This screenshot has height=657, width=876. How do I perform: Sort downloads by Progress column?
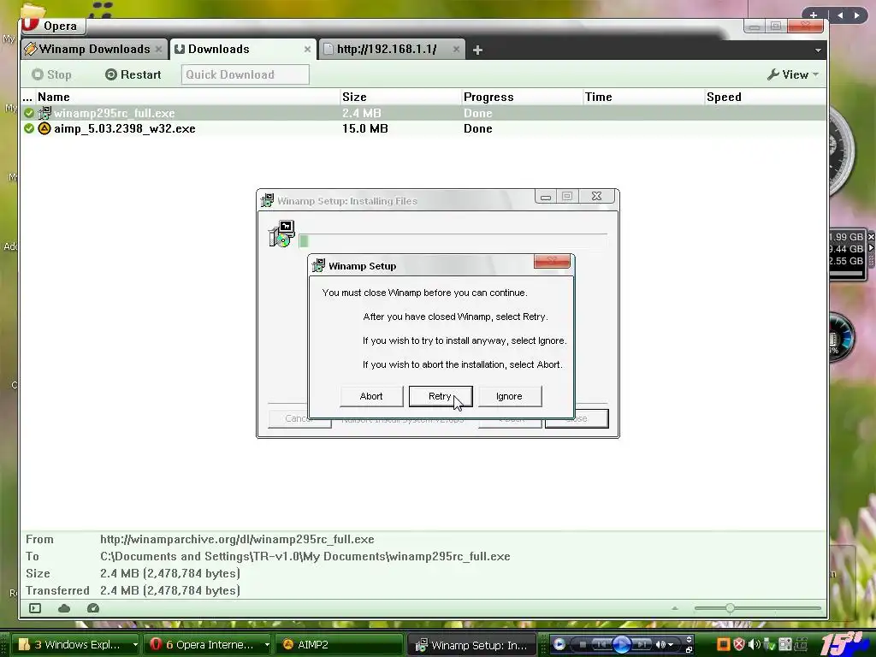[x=523, y=97]
